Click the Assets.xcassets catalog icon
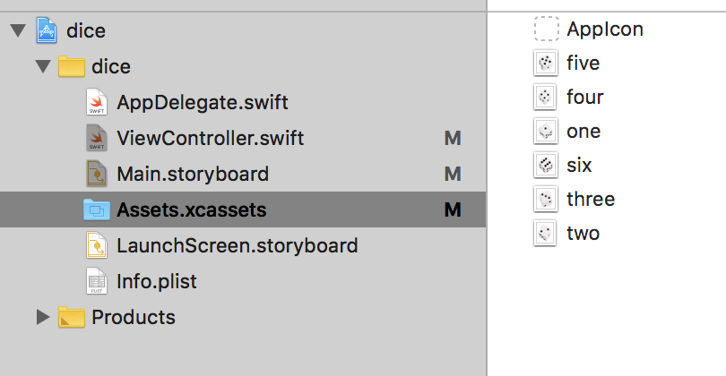This screenshot has width=726, height=376. [96, 210]
